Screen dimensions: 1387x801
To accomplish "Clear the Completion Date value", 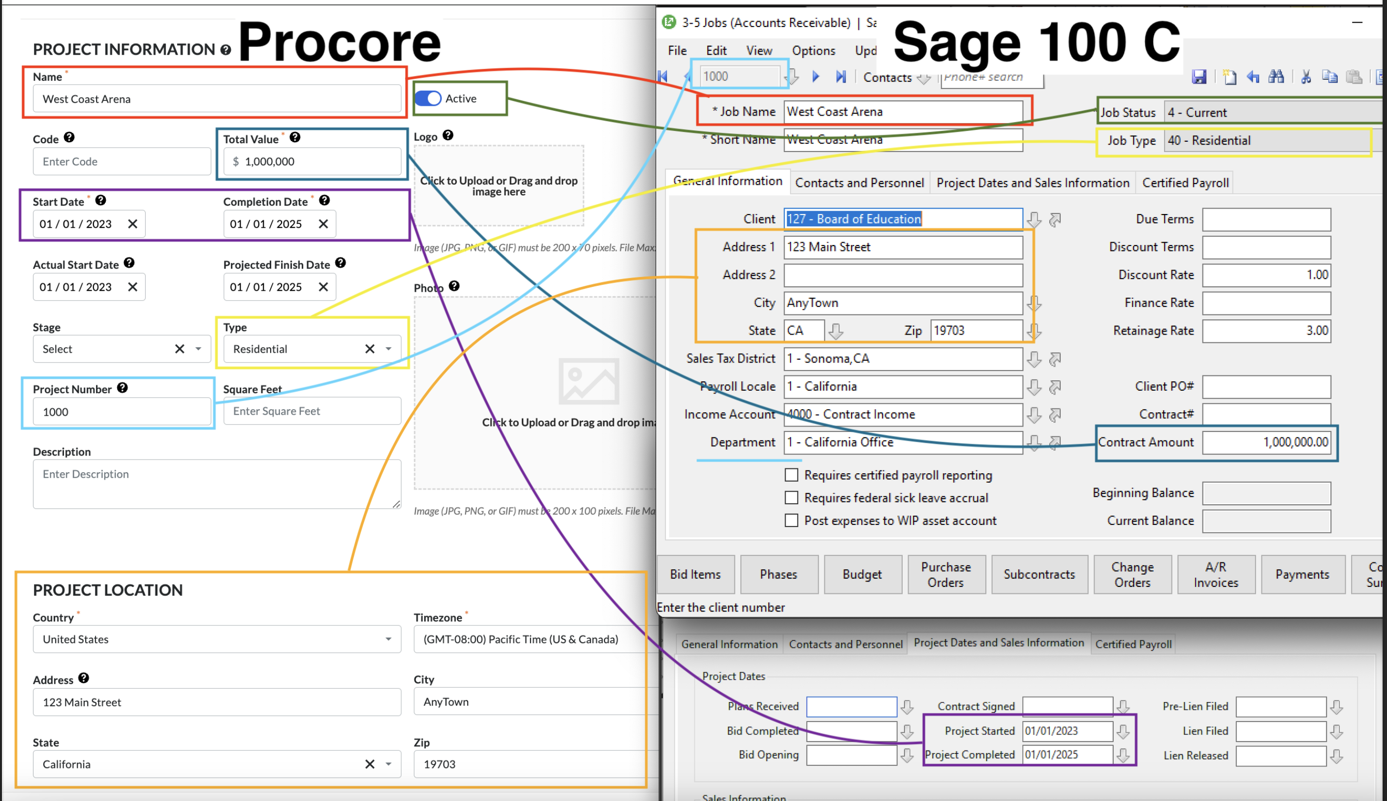I will click(323, 224).
